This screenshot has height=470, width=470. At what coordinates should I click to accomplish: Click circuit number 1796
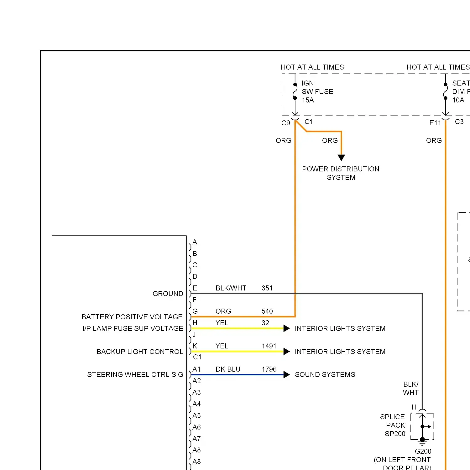click(269, 369)
